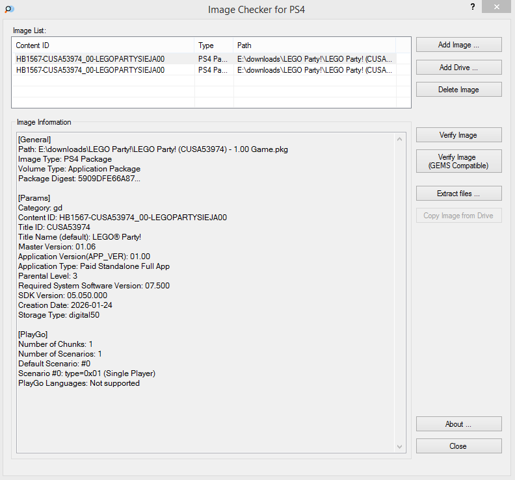Viewport: 515px width, 480px height.
Task: Select the first image's Content ID entry
Action: click(90, 58)
